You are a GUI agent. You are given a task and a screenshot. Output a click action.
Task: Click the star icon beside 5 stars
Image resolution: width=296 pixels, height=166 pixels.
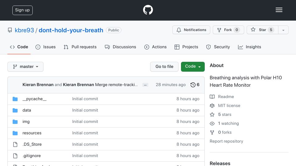tap(212, 114)
